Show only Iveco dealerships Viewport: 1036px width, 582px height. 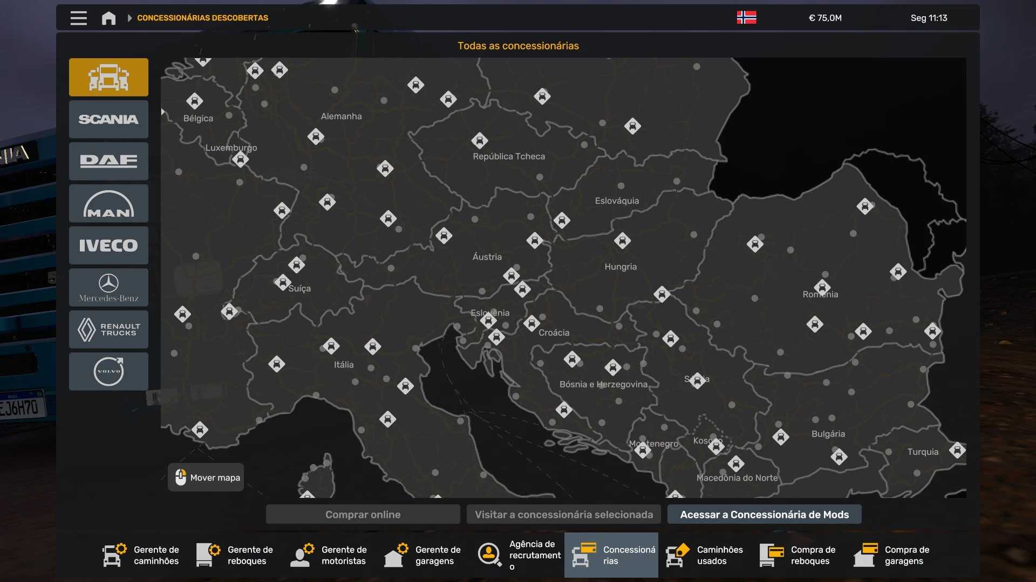[108, 245]
